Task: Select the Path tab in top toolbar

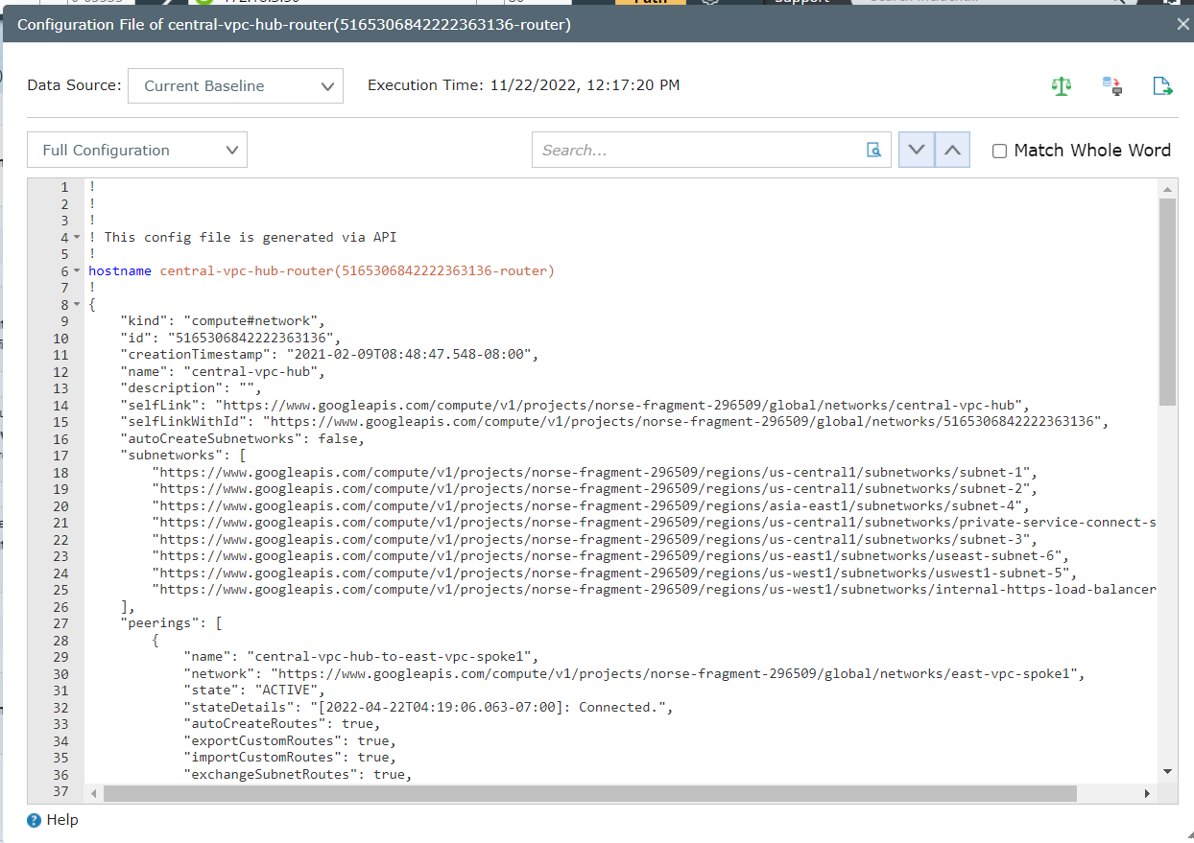Action: click(x=651, y=2)
